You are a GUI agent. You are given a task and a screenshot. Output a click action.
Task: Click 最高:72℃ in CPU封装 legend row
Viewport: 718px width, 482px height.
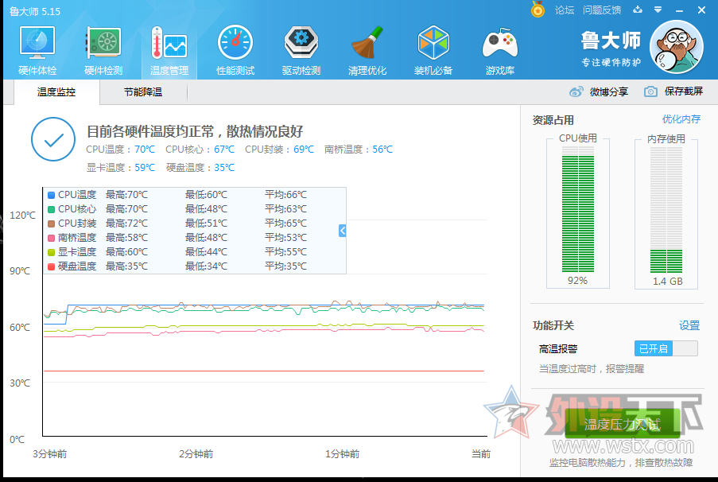(127, 224)
